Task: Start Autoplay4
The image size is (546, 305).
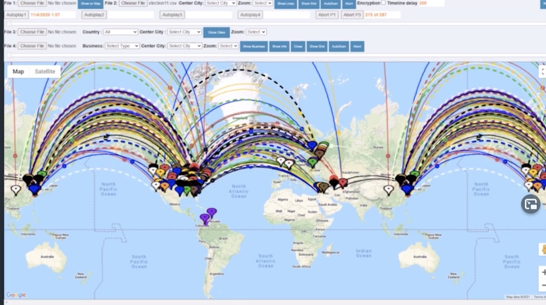Action: coord(250,15)
